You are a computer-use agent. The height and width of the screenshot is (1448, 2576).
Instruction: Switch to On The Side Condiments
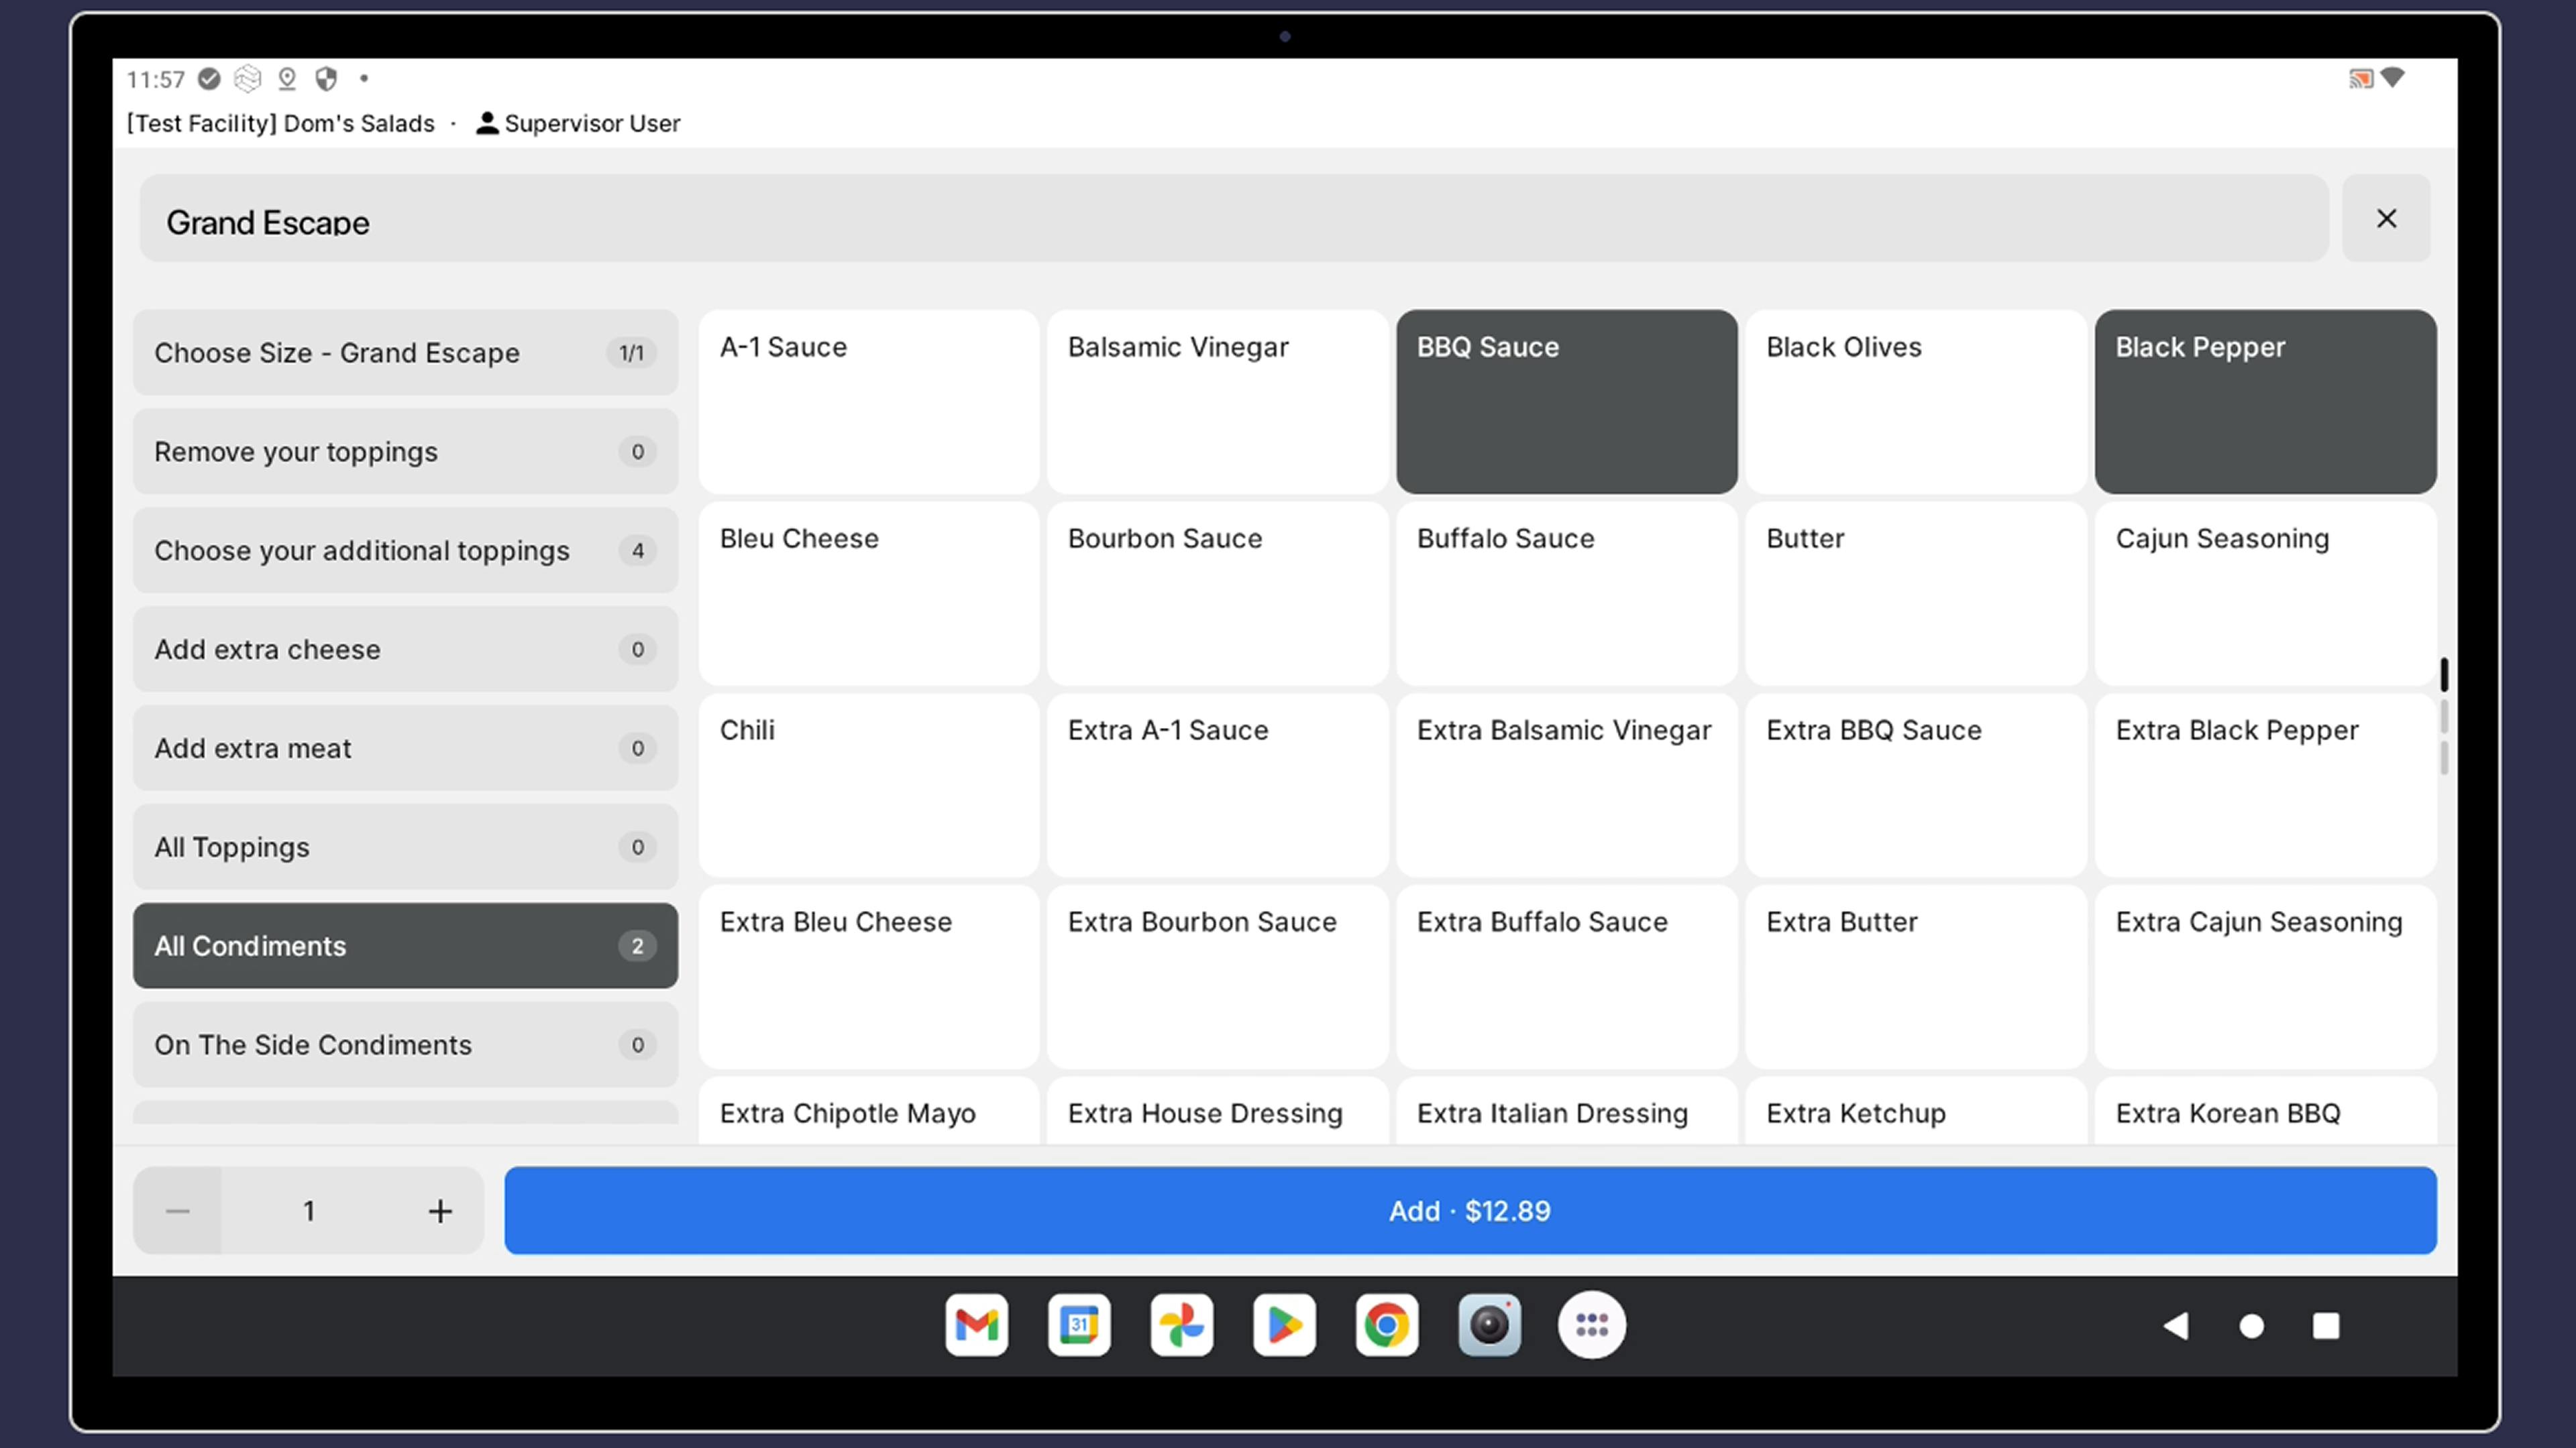point(405,1044)
